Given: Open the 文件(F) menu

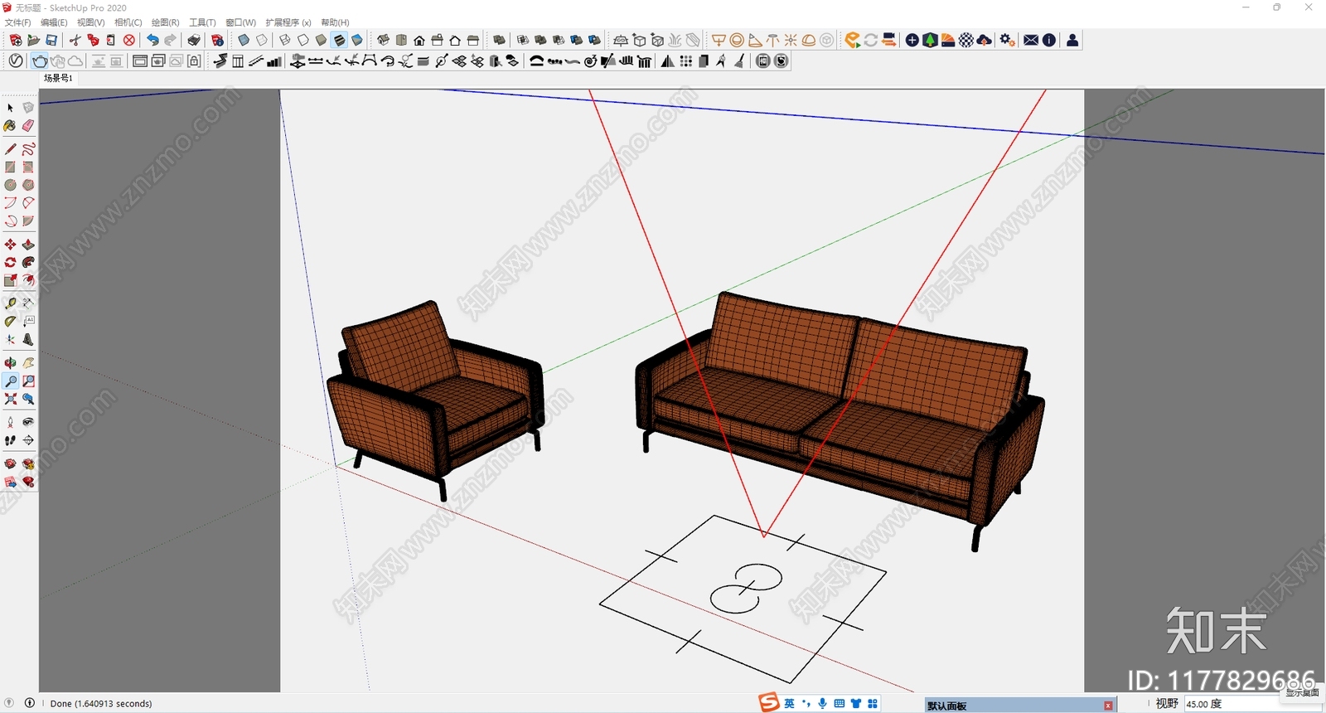Looking at the screenshot, I should pos(17,22).
